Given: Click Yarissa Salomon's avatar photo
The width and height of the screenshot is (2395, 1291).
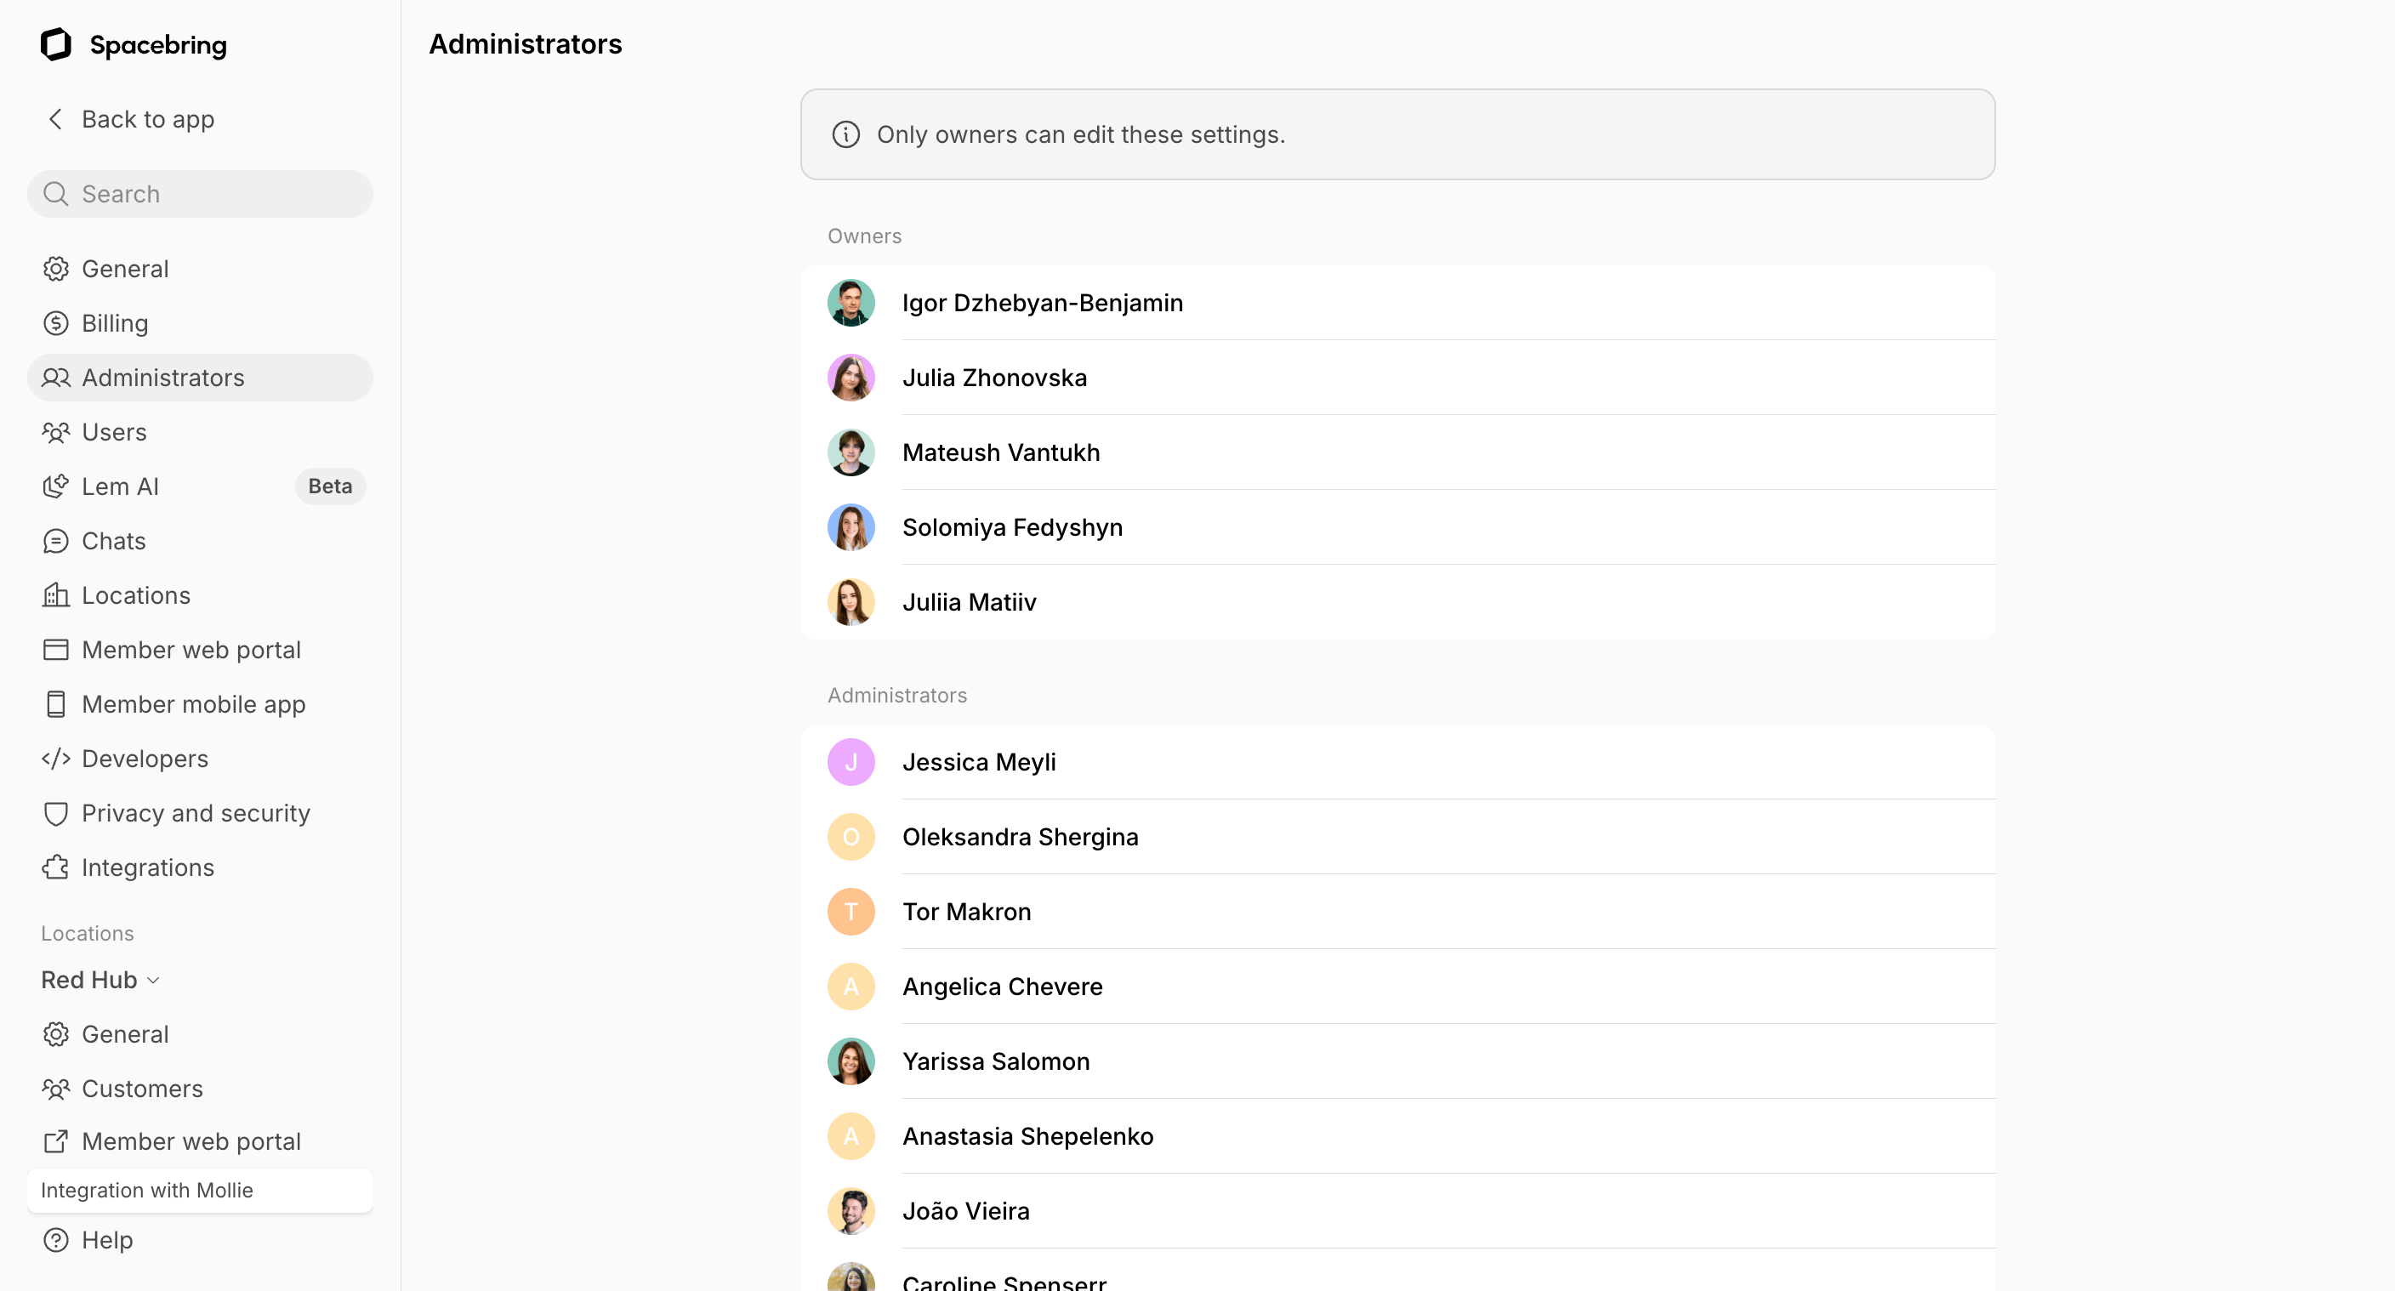Looking at the screenshot, I should pos(850,1061).
